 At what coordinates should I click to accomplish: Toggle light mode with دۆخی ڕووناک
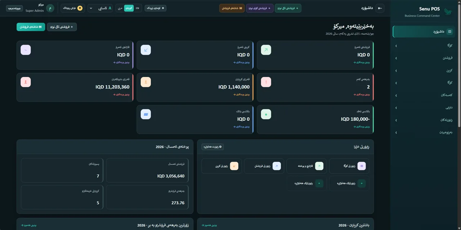73,8
